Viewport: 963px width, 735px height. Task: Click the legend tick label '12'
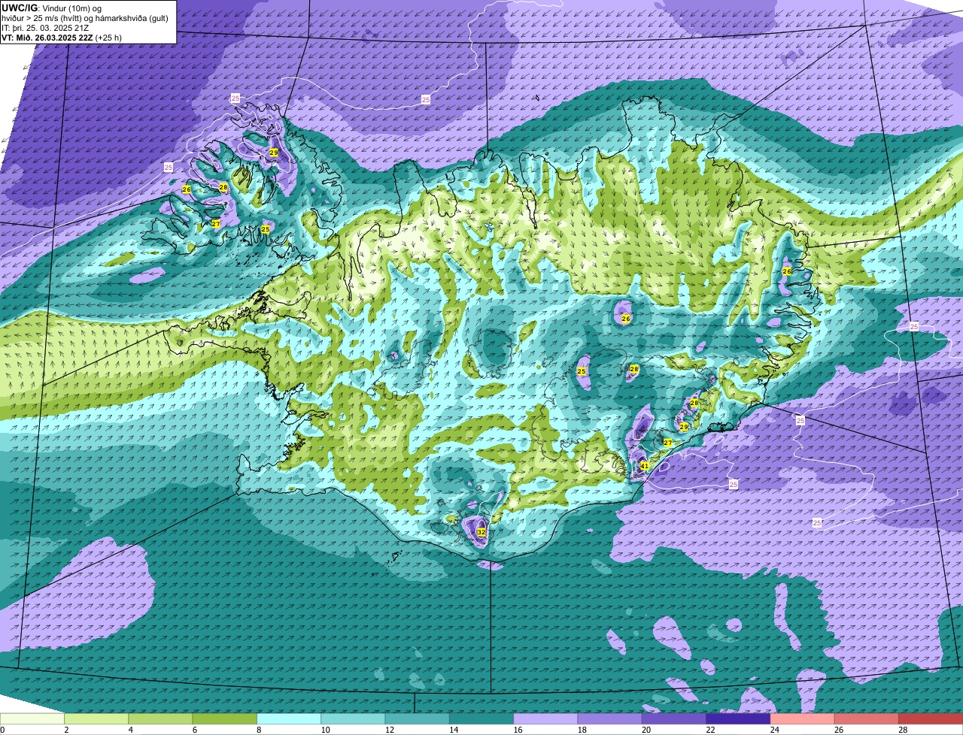[388, 730]
